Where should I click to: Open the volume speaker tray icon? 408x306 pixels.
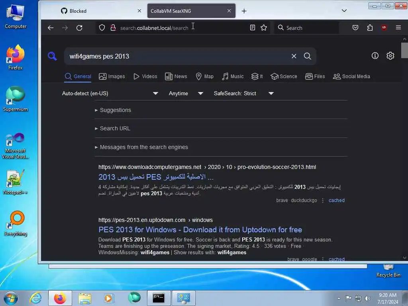(x=367, y=298)
